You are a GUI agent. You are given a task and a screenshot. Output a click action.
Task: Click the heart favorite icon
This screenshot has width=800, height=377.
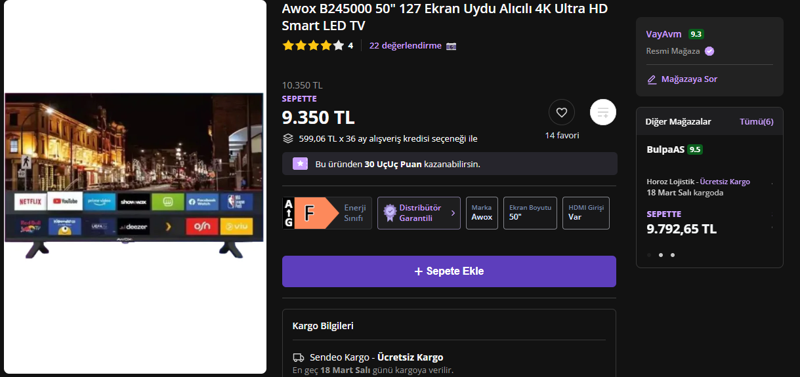pyautogui.click(x=562, y=112)
